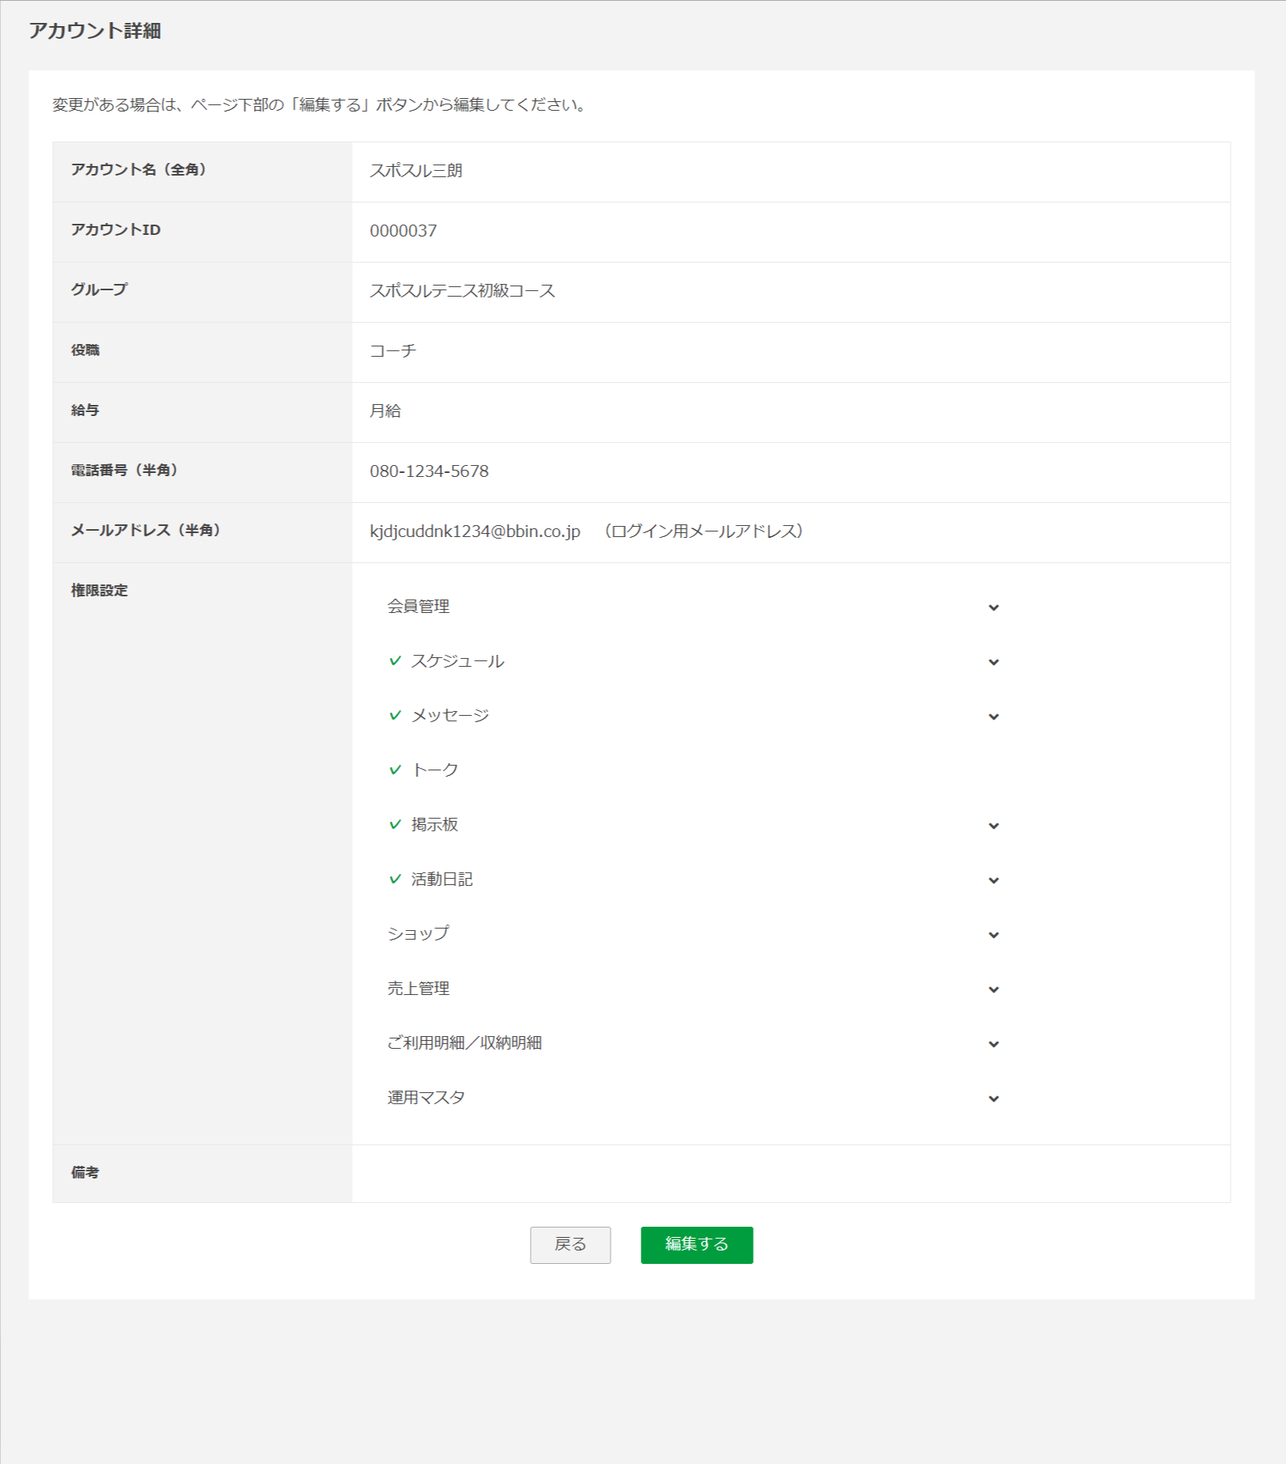This screenshot has height=1464, width=1286.
Task: Click the 戻る button
Action: tap(569, 1244)
